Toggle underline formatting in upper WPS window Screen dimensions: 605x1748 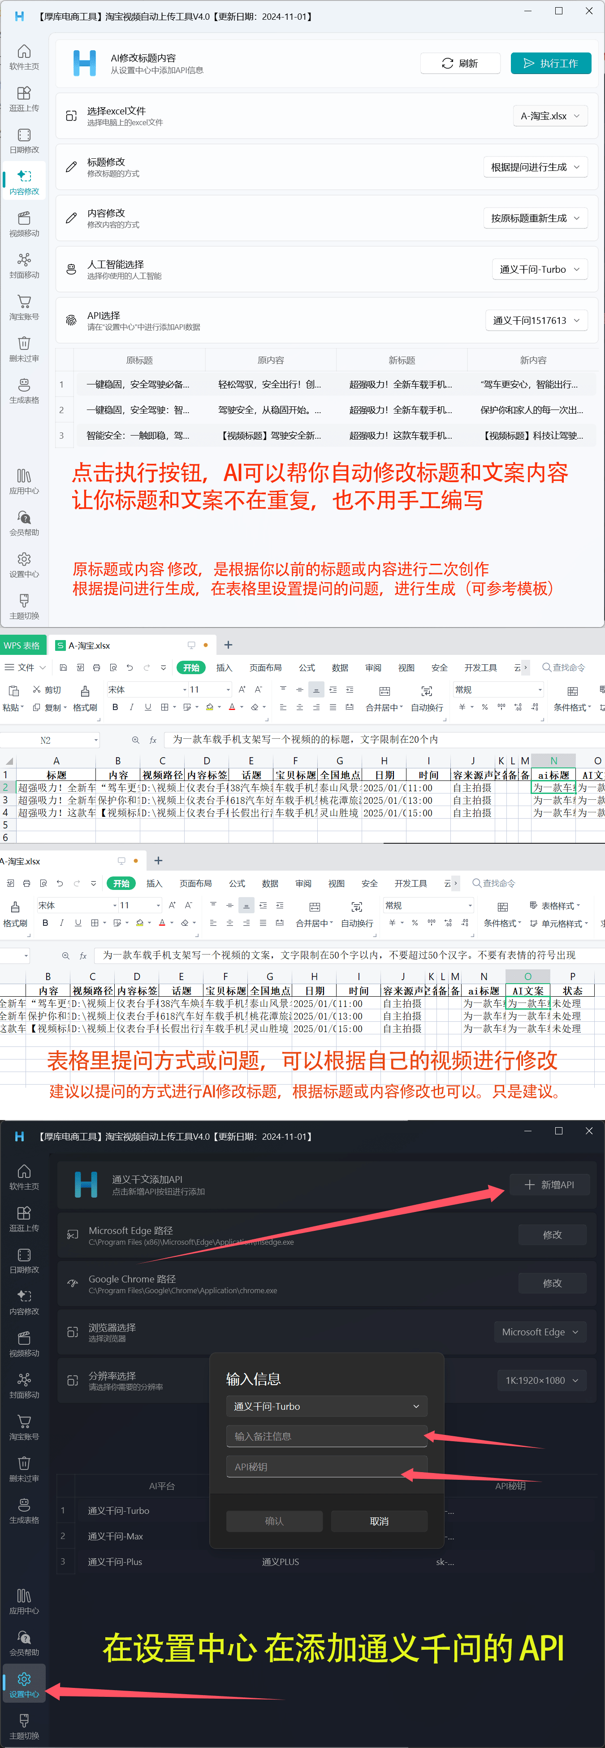(x=148, y=707)
